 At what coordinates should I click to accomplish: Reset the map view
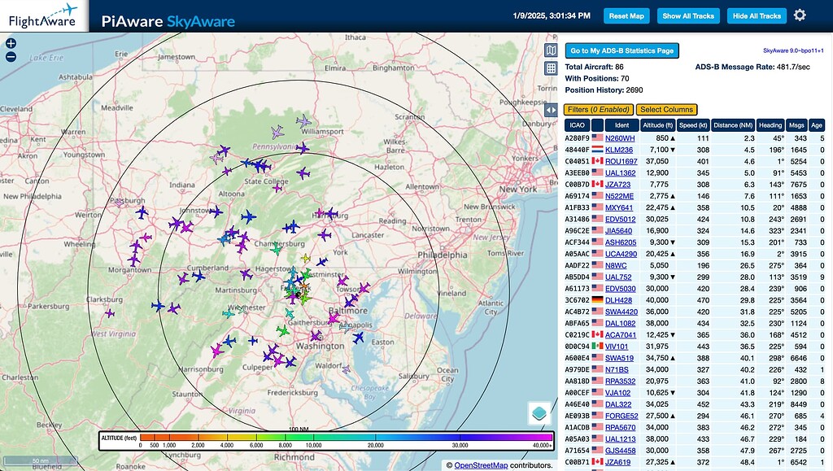[626, 15]
